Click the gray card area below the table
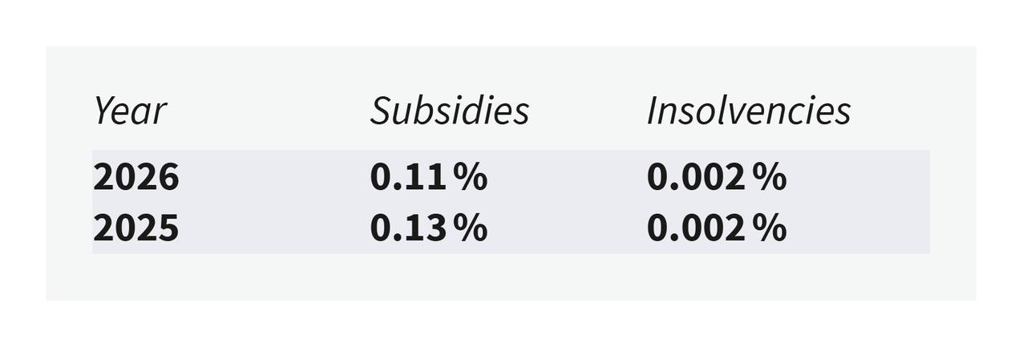 [511, 277]
